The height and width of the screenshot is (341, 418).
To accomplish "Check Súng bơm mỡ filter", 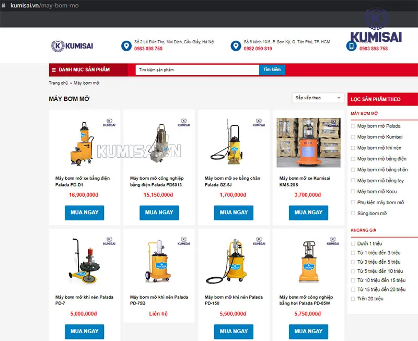I will pyautogui.click(x=353, y=214).
